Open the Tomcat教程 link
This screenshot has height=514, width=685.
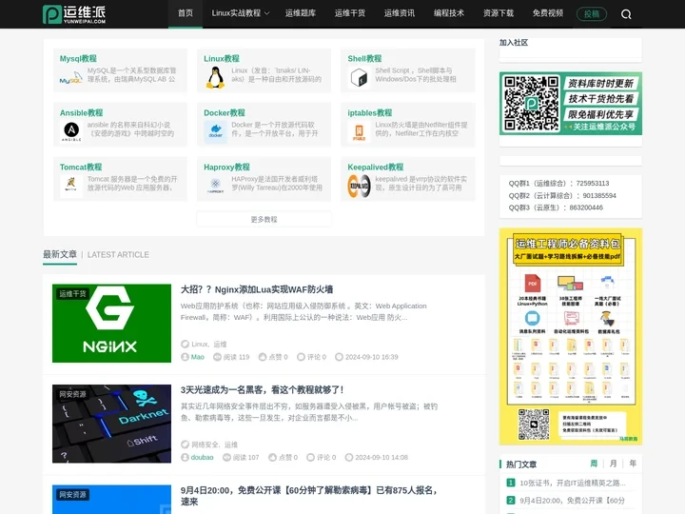81,167
